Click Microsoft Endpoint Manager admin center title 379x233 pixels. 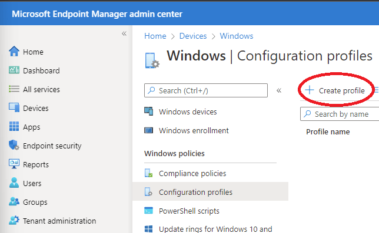click(x=97, y=14)
